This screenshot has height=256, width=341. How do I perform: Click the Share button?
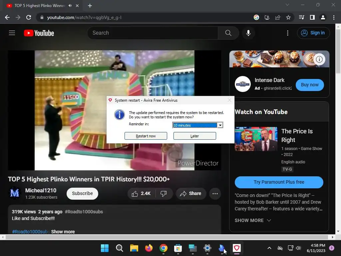[191, 194]
